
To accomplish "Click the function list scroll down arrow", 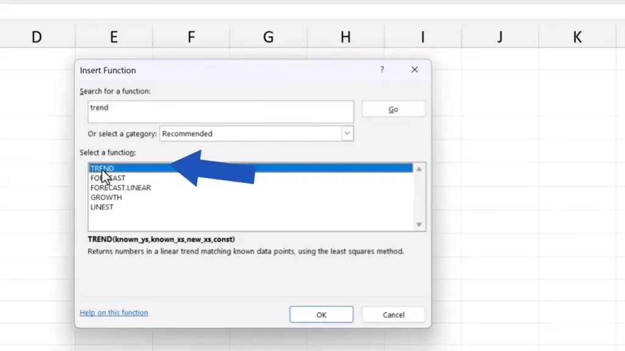I will point(419,225).
